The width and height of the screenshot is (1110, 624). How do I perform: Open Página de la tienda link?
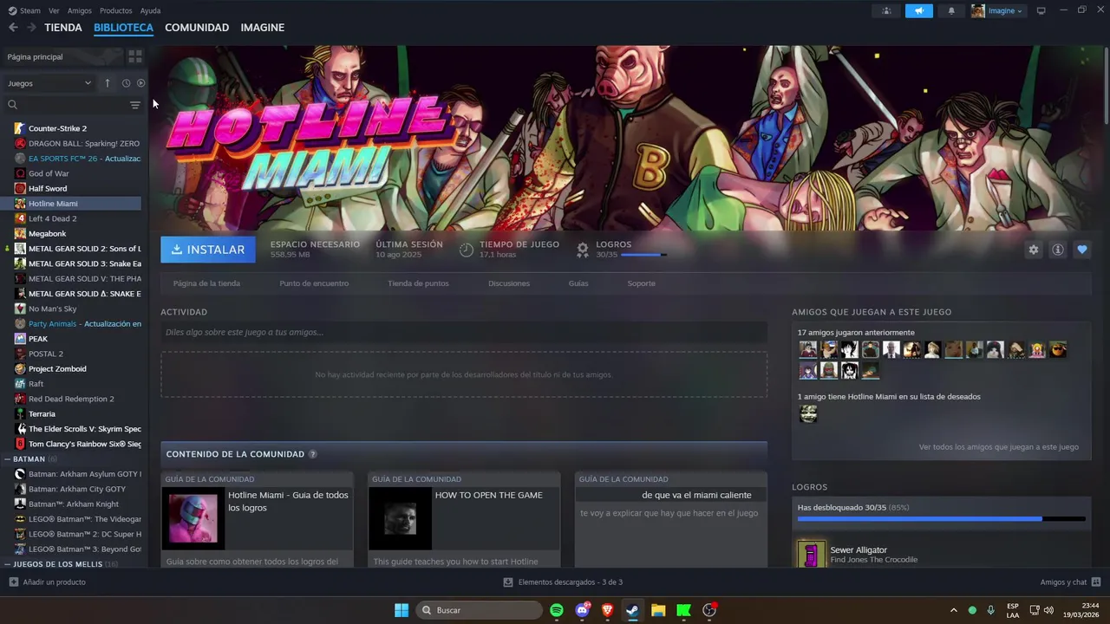(x=206, y=283)
